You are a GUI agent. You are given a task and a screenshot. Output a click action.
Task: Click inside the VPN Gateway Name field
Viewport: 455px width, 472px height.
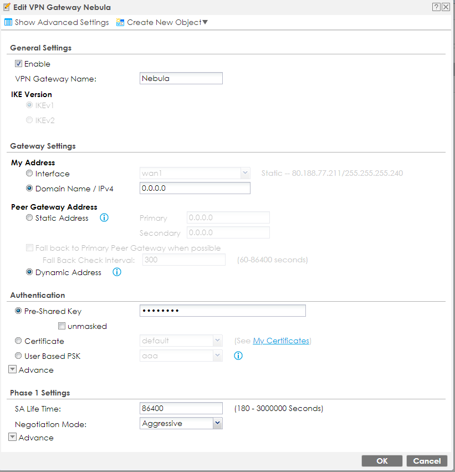[181, 78]
